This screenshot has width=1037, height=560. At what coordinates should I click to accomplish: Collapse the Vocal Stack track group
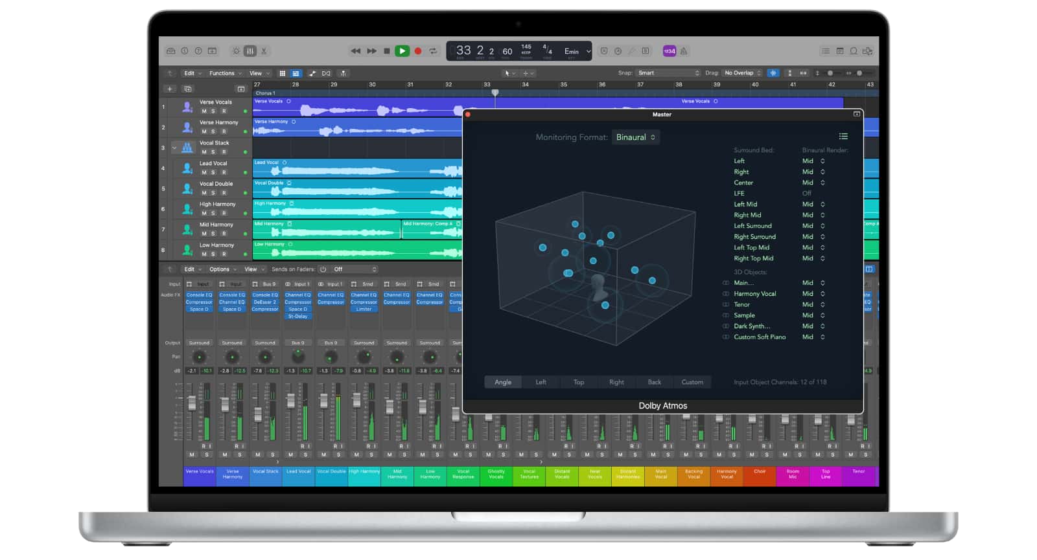tap(174, 148)
